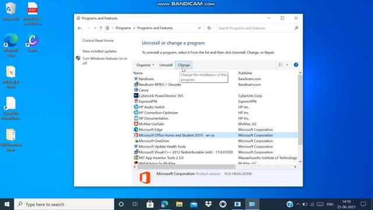
Task: Refresh the Programs and Features list
Action: [209, 28]
